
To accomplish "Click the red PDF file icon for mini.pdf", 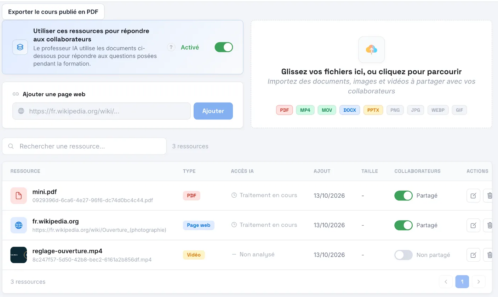I will point(19,196).
